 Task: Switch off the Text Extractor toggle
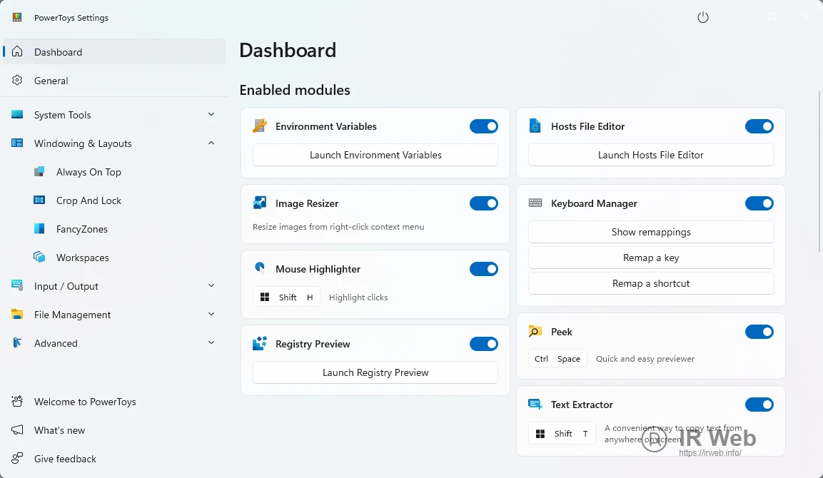[759, 405]
